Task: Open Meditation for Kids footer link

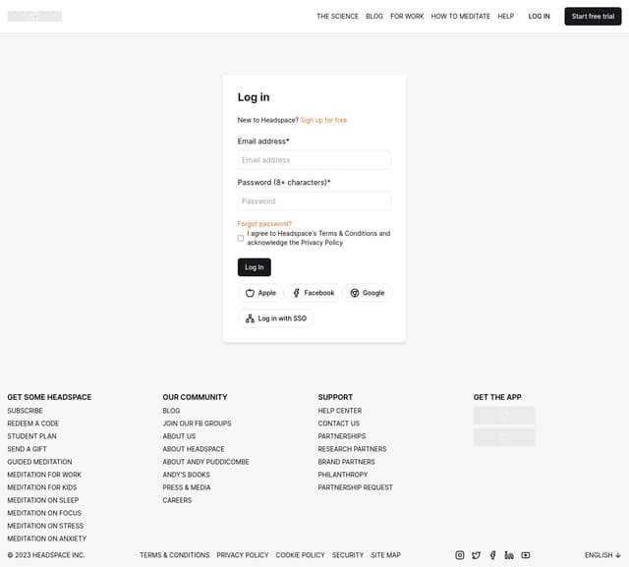Action: pyautogui.click(x=41, y=487)
